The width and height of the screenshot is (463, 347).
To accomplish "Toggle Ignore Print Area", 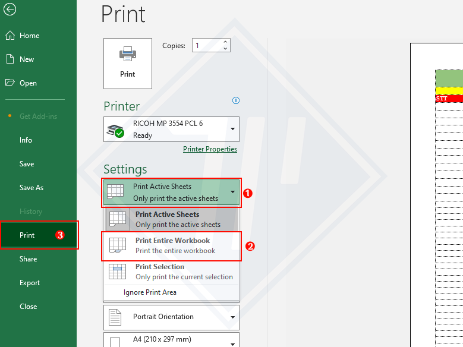I will [171, 292].
